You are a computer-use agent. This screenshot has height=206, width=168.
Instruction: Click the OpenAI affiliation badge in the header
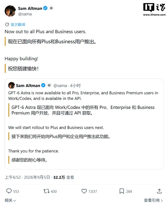pos(51,8)
